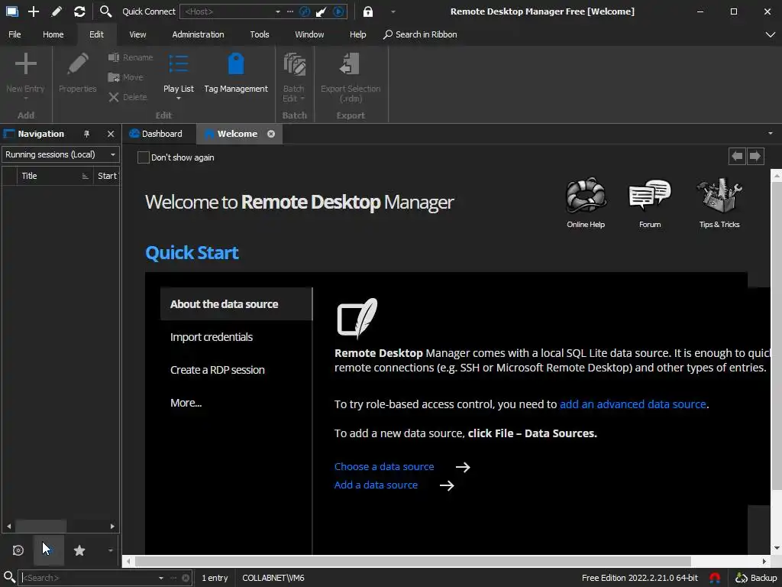This screenshot has width=782, height=587.
Task: Click the recent history icon in Navigation pane
Action: 18,550
